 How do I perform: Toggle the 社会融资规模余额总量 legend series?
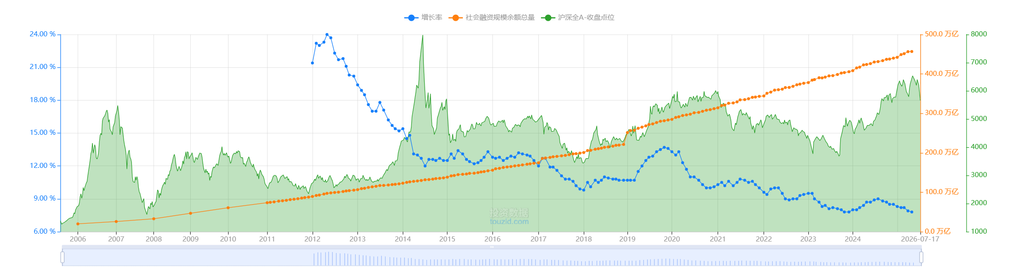[492, 17]
